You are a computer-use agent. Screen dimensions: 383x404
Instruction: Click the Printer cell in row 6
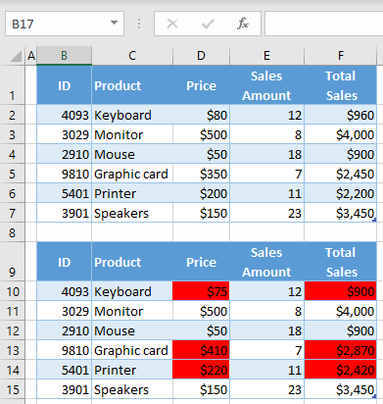[132, 193]
